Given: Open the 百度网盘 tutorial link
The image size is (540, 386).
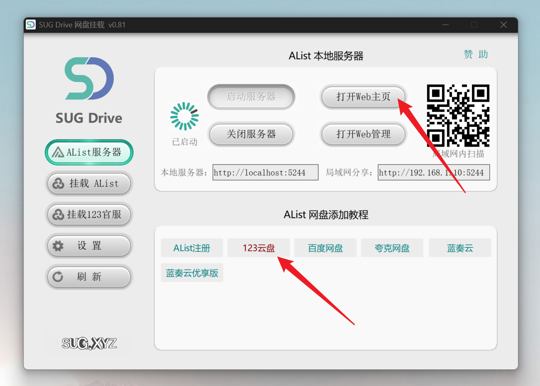Looking at the screenshot, I should pos(325,248).
